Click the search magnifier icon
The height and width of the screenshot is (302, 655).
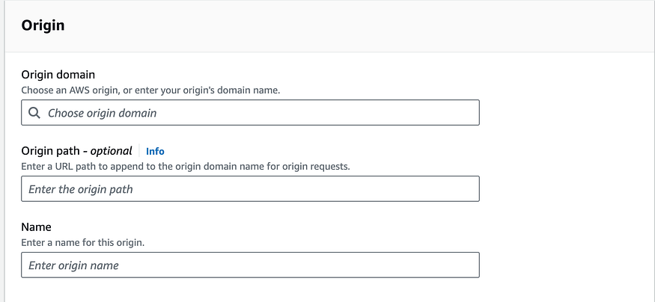pos(34,114)
